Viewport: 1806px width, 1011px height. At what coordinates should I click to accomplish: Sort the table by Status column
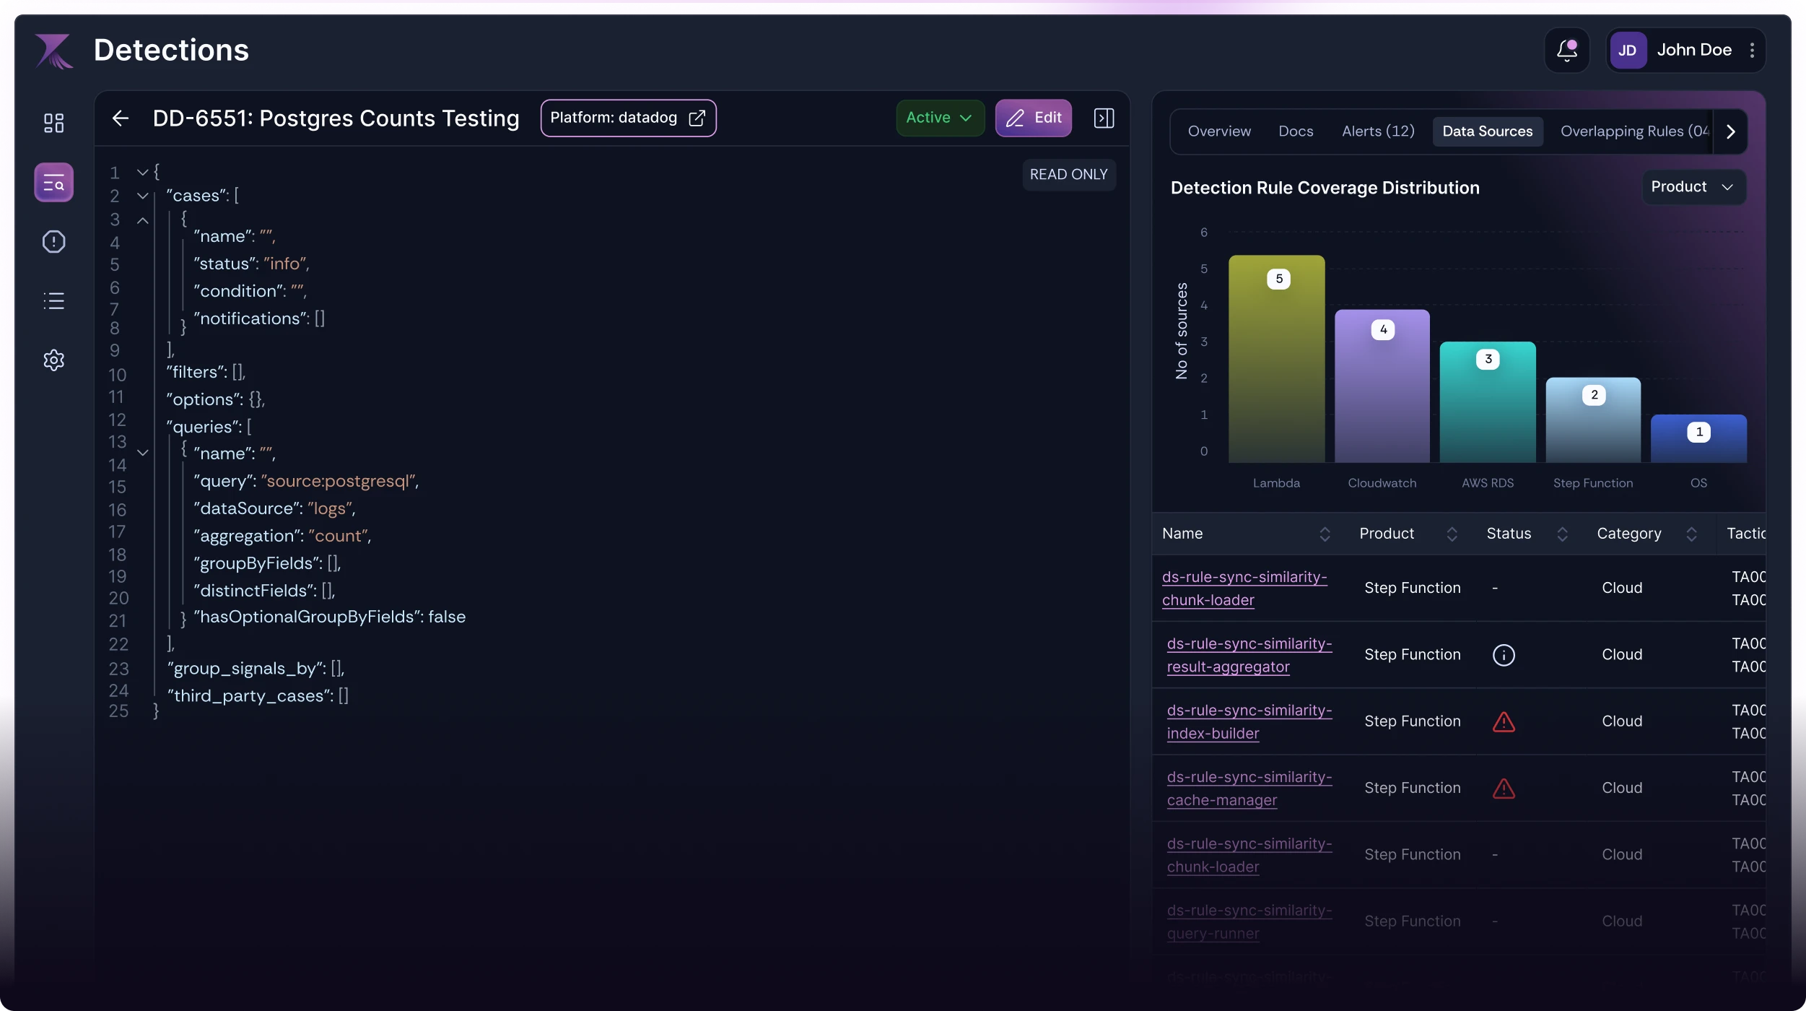click(1562, 534)
